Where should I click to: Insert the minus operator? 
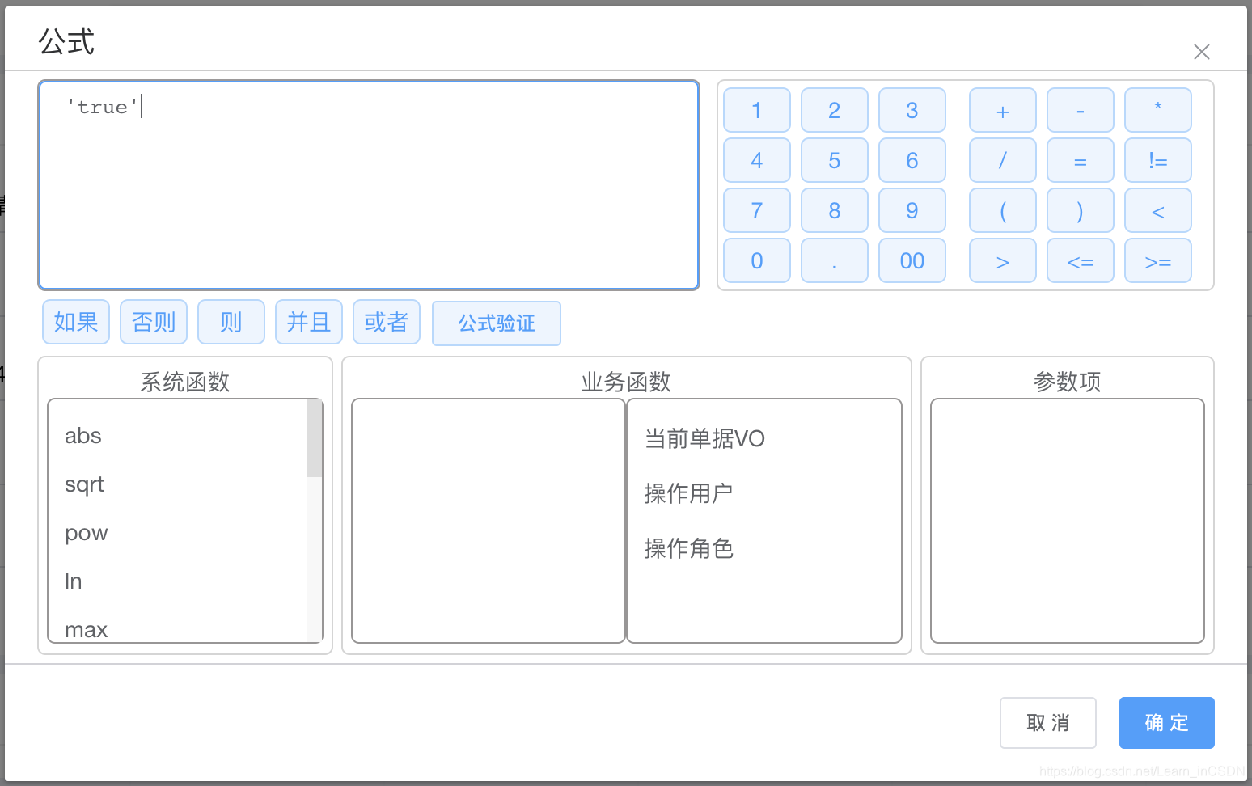1080,110
